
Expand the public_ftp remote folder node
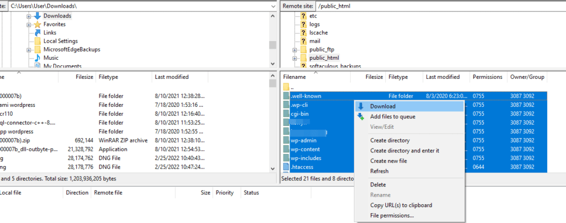pyautogui.click(x=295, y=50)
